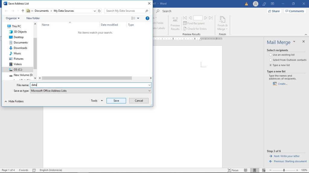Choose 'Type a new list' radio button
309x173 pixels.
[270, 65]
